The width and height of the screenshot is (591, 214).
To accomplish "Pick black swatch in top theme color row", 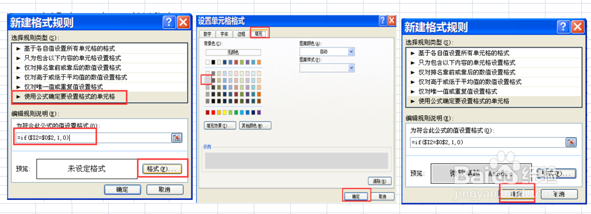I will 213,62.
